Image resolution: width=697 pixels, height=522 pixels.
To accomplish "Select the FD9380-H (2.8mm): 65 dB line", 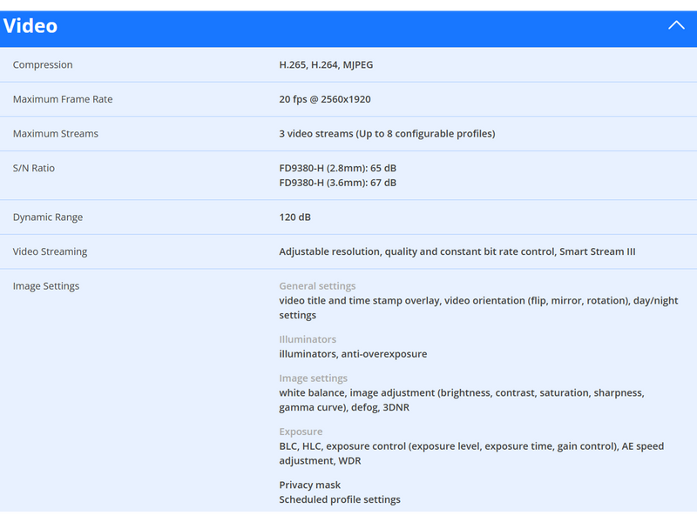I will 337,168.
